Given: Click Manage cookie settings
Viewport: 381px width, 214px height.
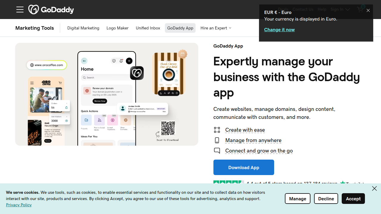Looking at the screenshot, I should [x=297, y=199].
